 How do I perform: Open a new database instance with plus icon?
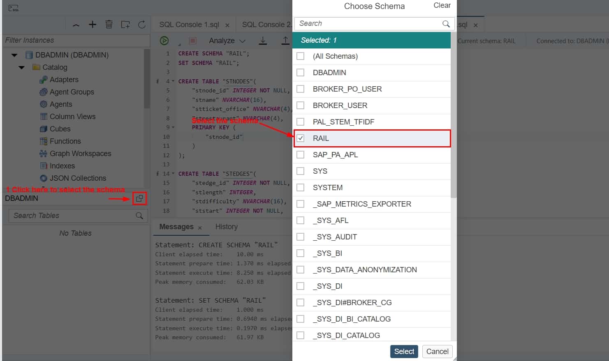pyautogui.click(x=93, y=24)
